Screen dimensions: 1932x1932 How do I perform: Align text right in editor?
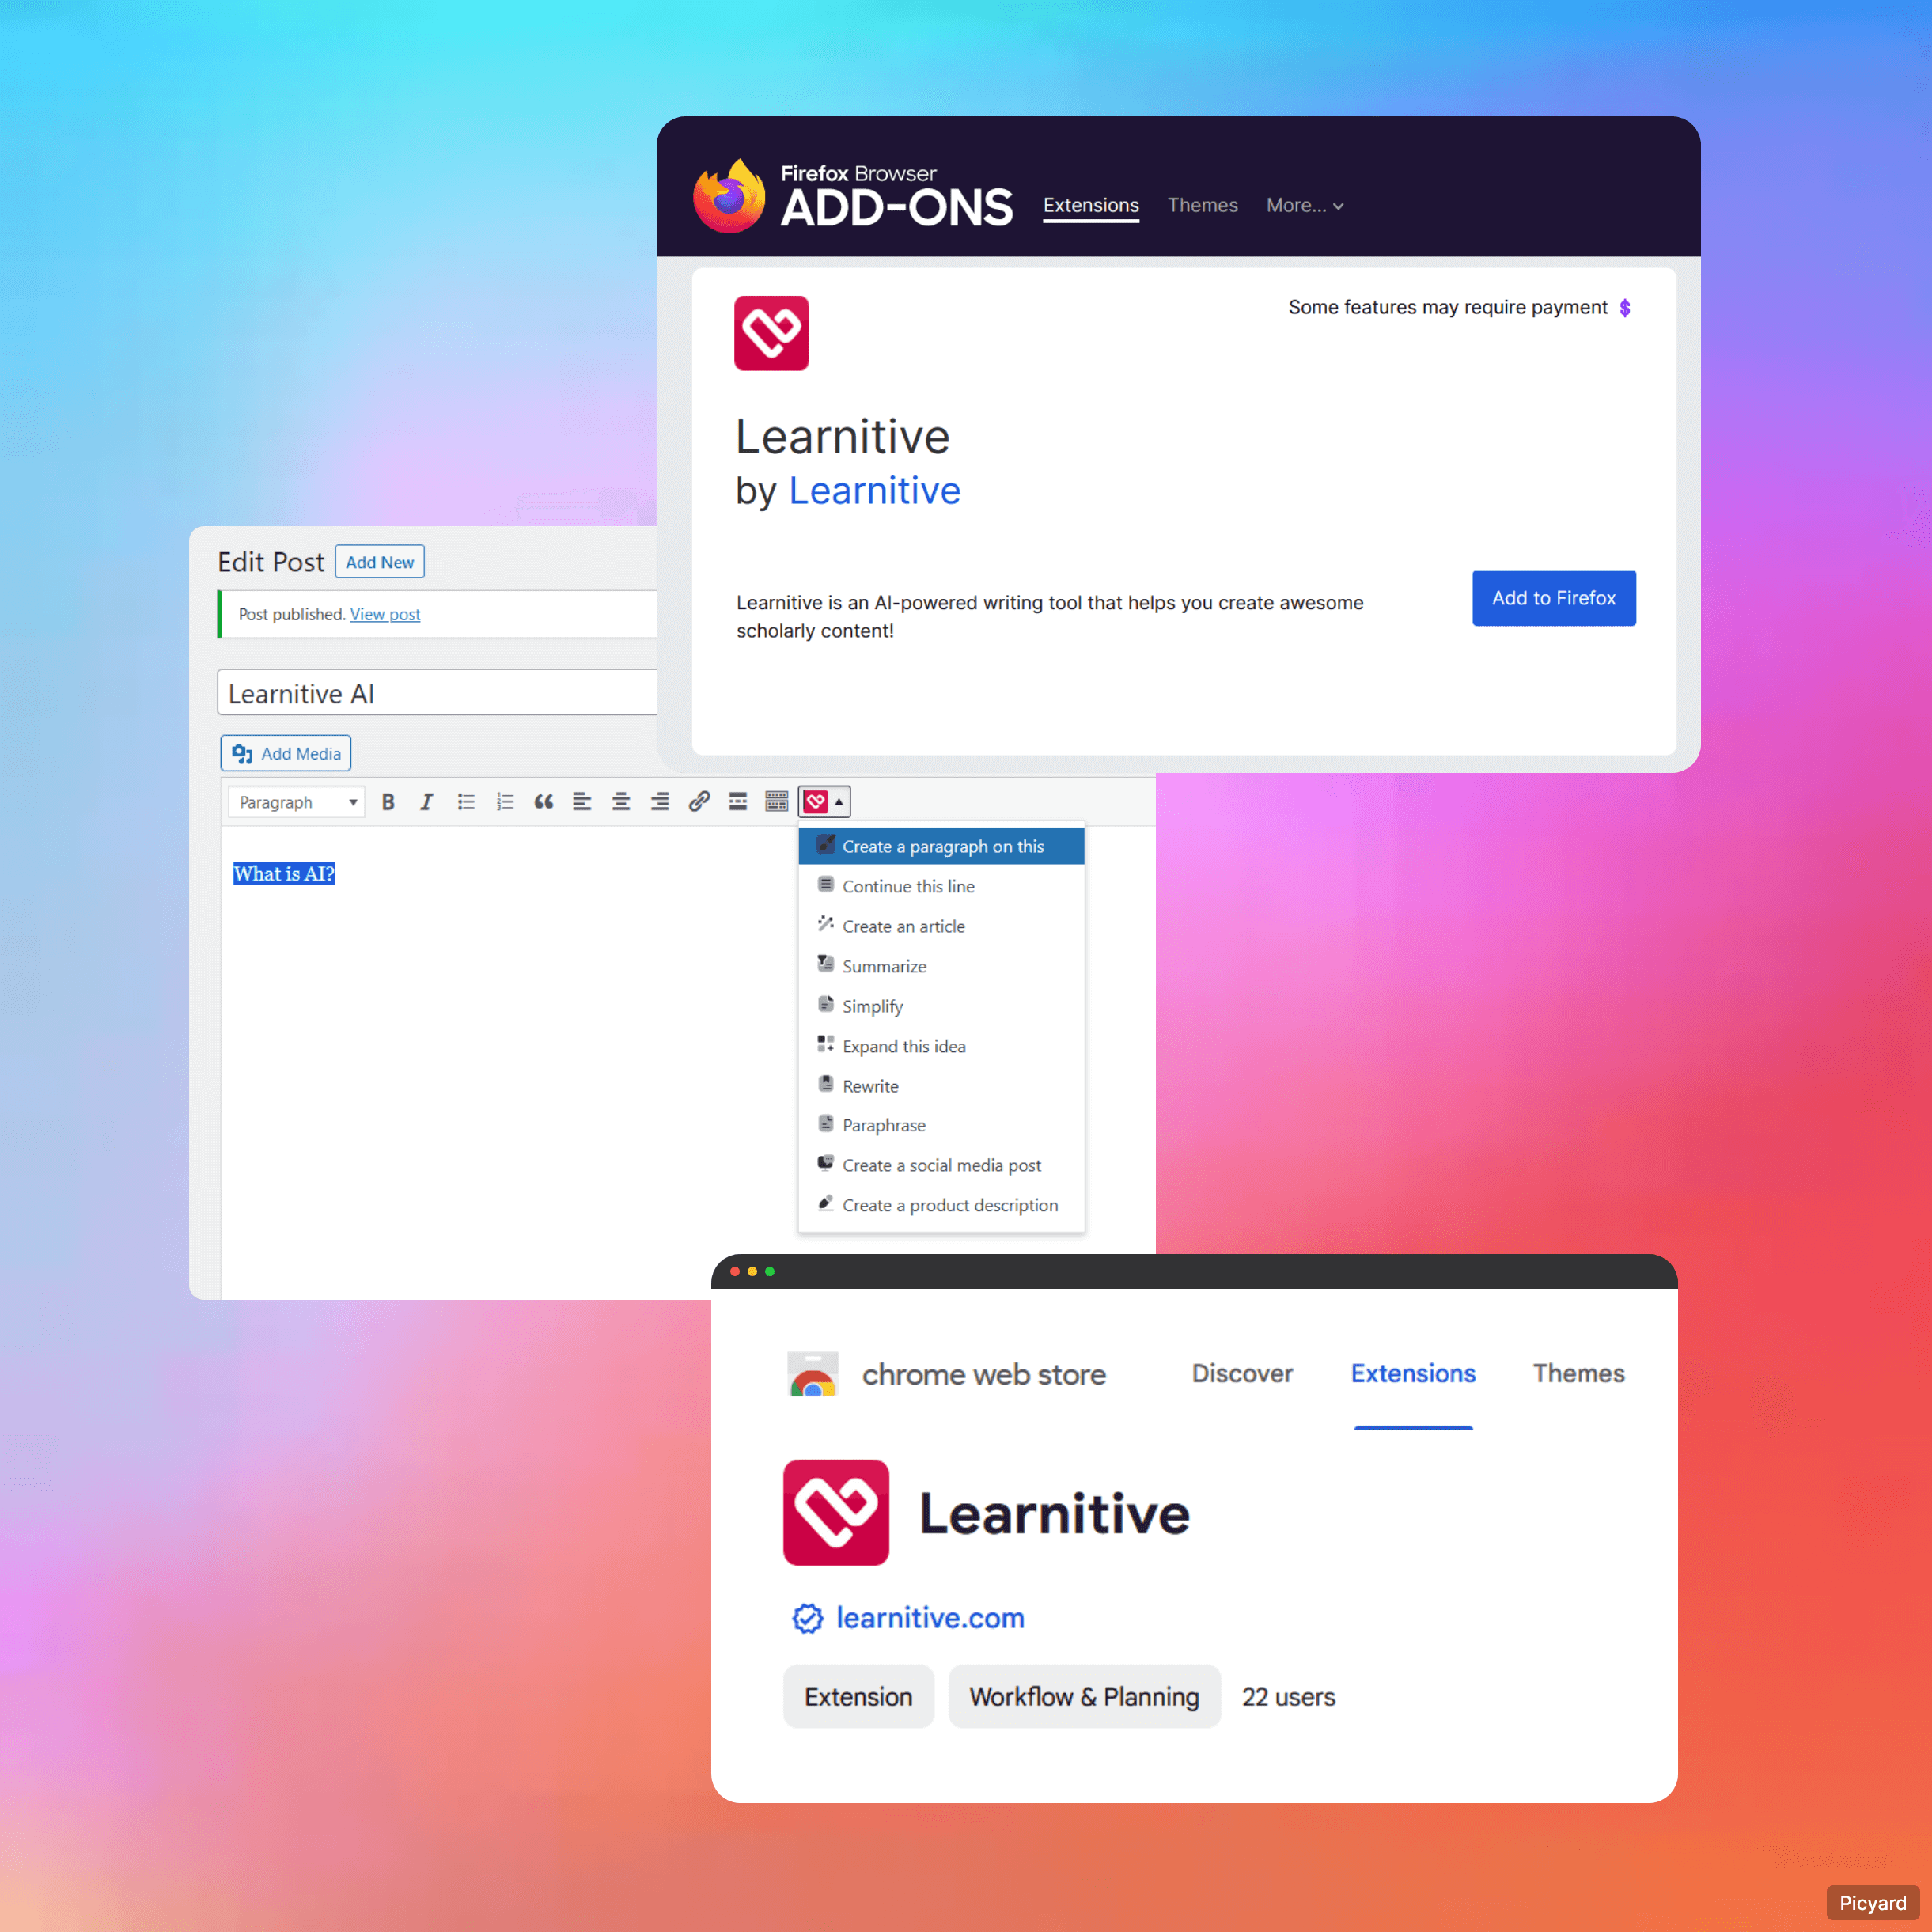[660, 802]
